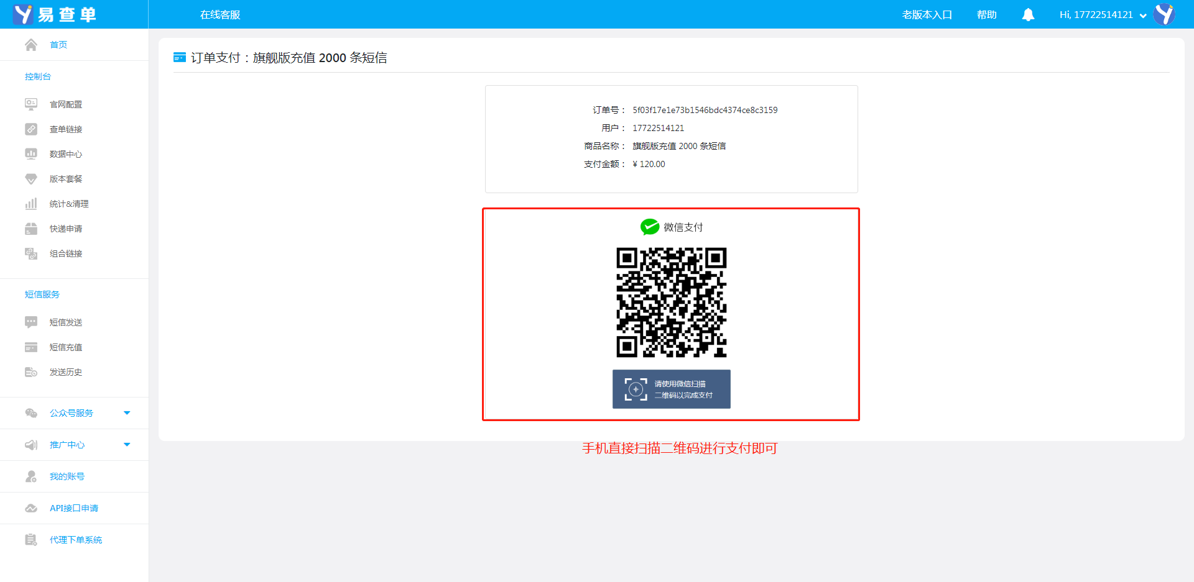The width and height of the screenshot is (1194, 582).
Task: Click the 统计&清理 bar graph icon
Action: (31, 204)
